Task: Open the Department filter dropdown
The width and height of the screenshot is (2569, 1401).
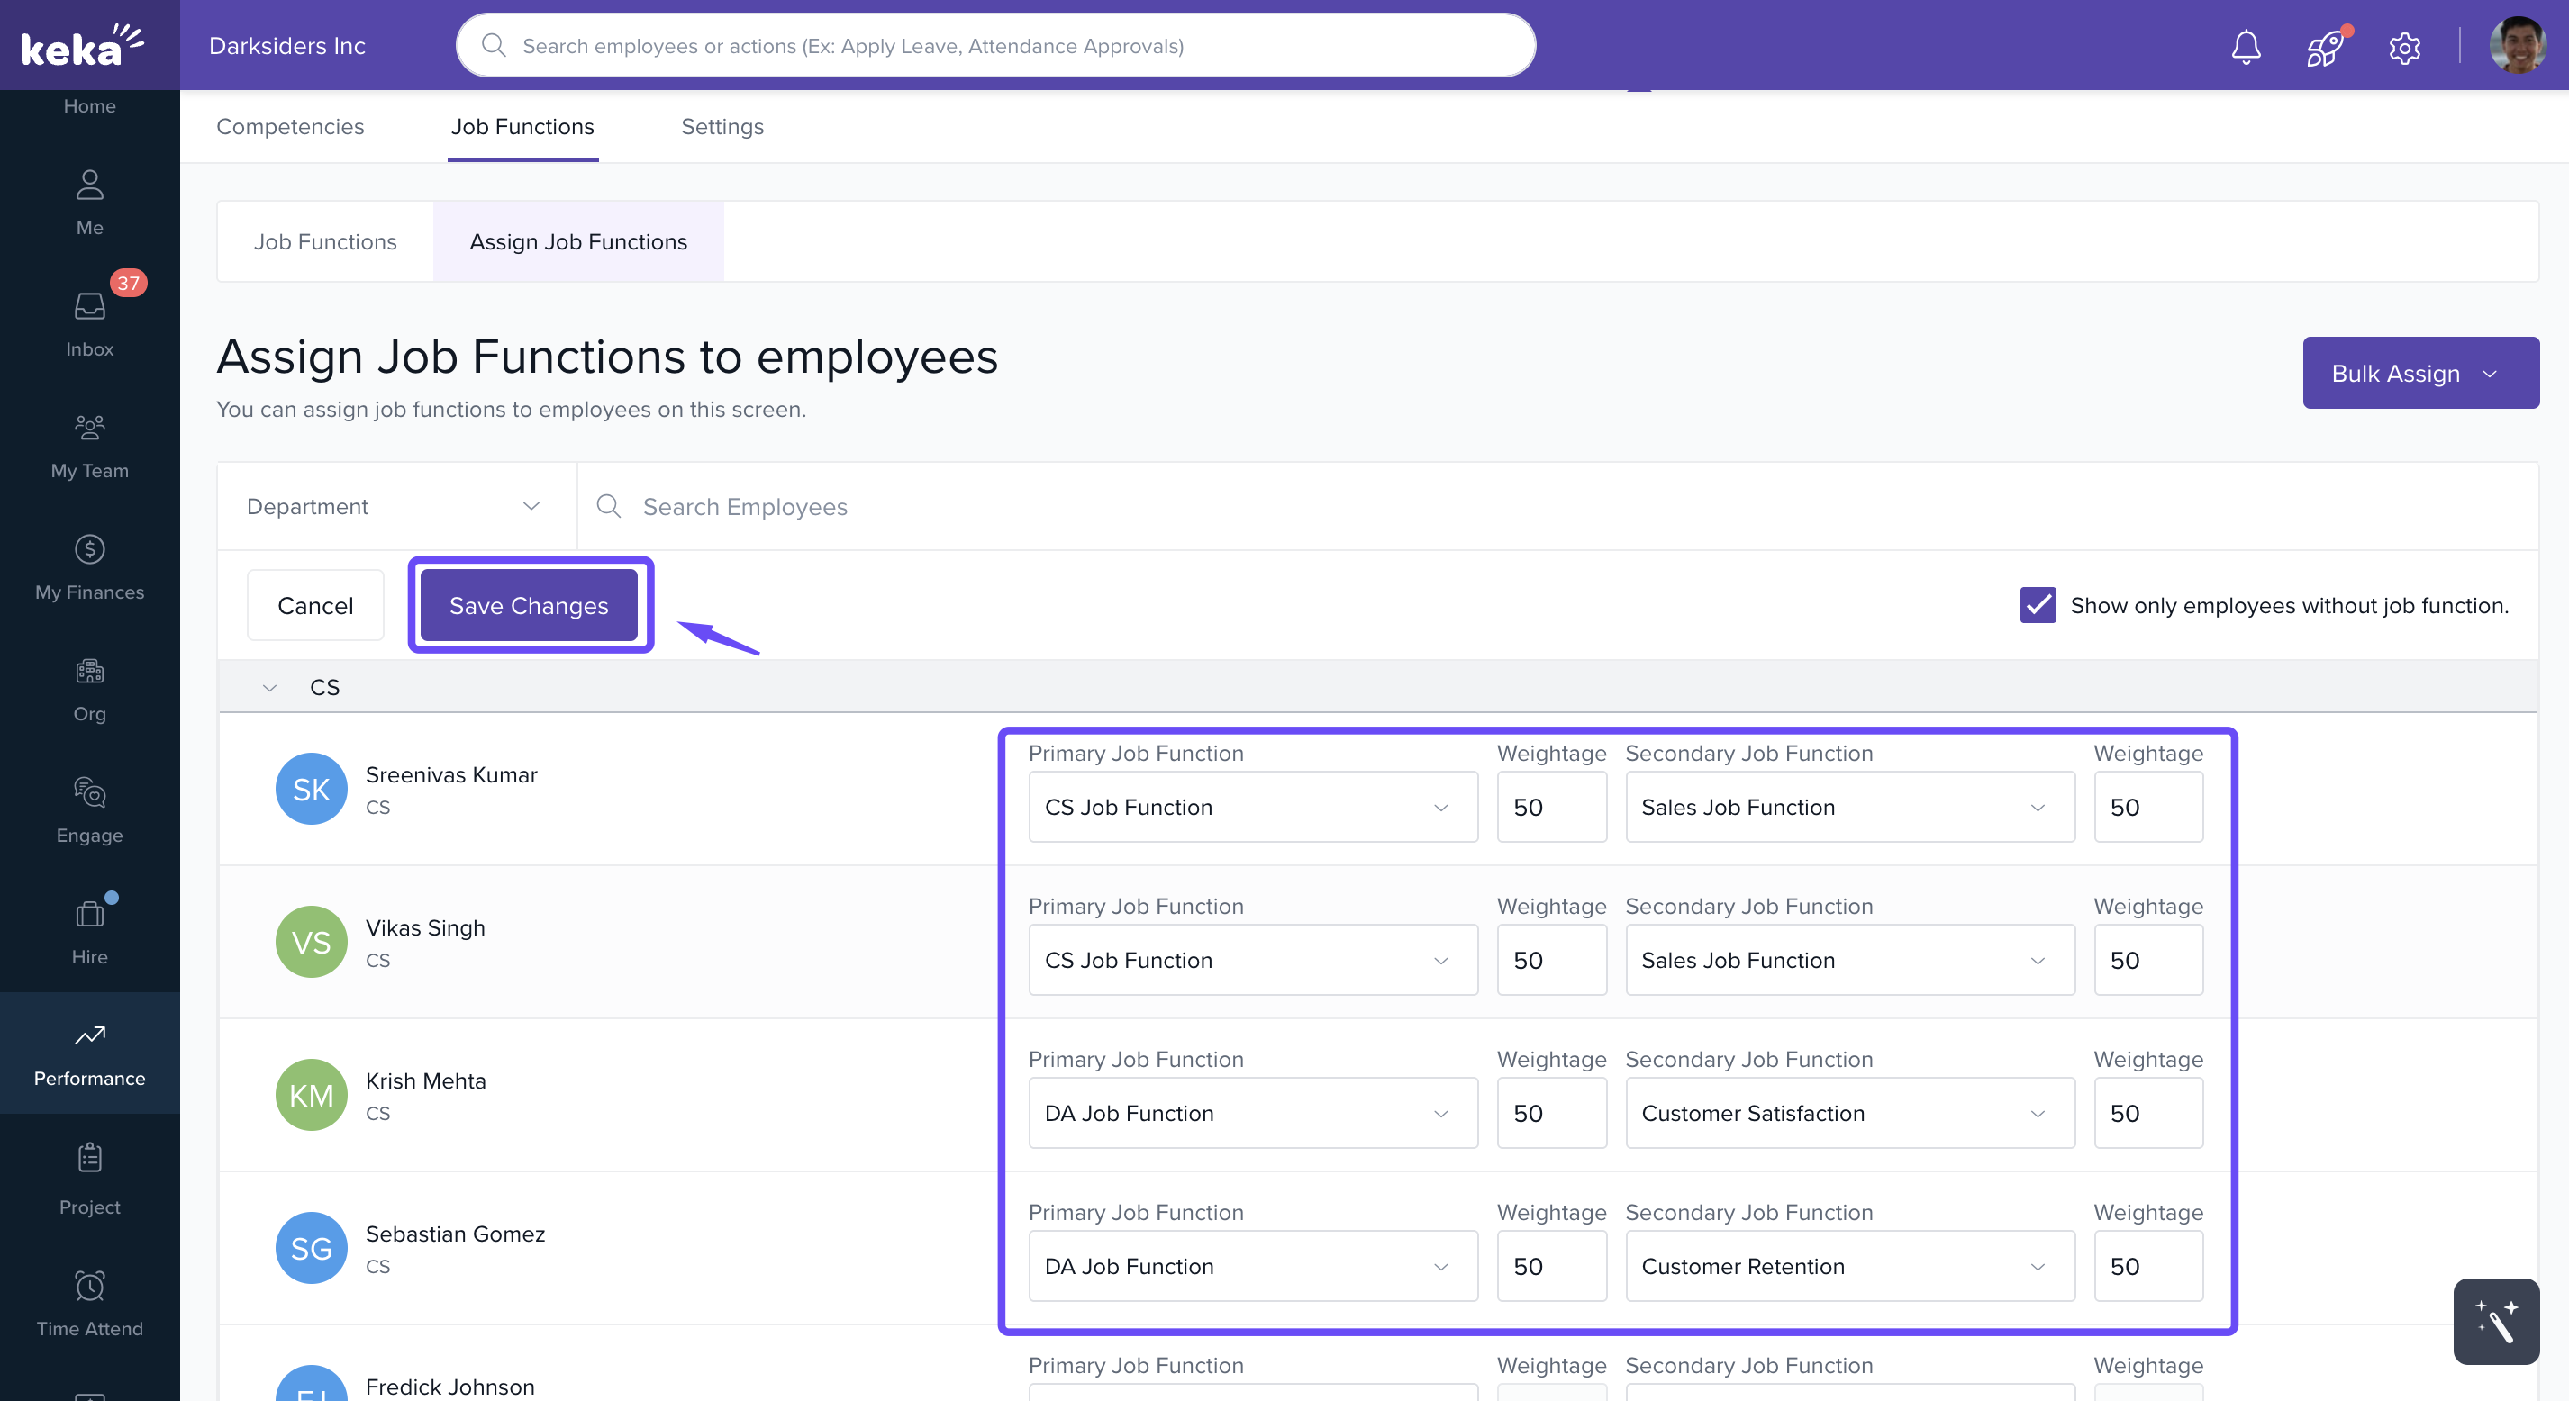Action: pyautogui.click(x=395, y=507)
